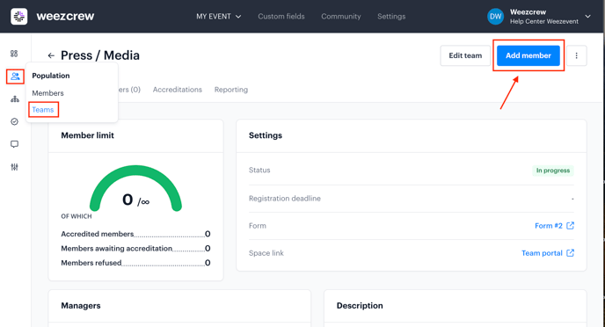
Task: Click the Managers card heading
Action: 81,305
